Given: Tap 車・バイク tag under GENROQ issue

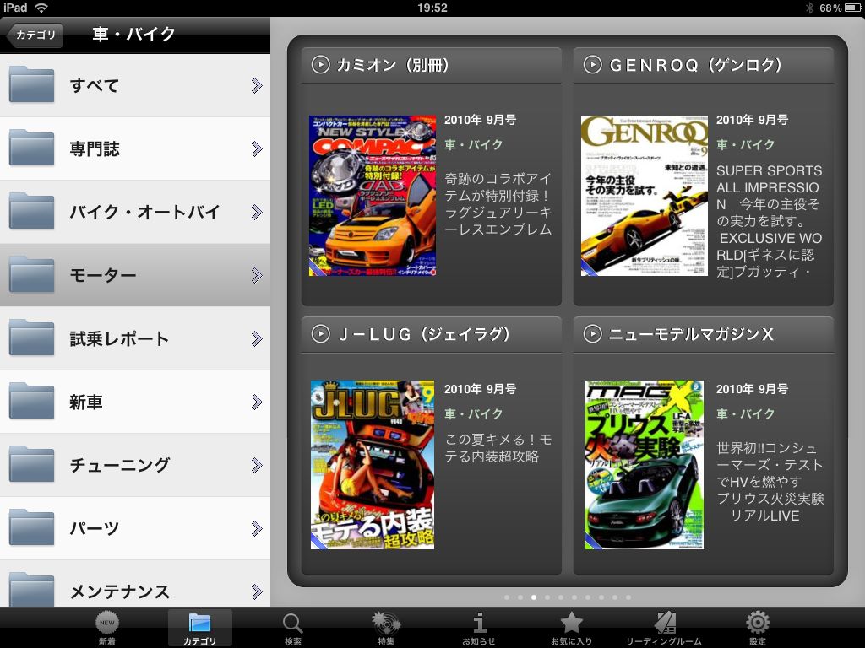Looking at the screenshot, I should pos(746,145).
